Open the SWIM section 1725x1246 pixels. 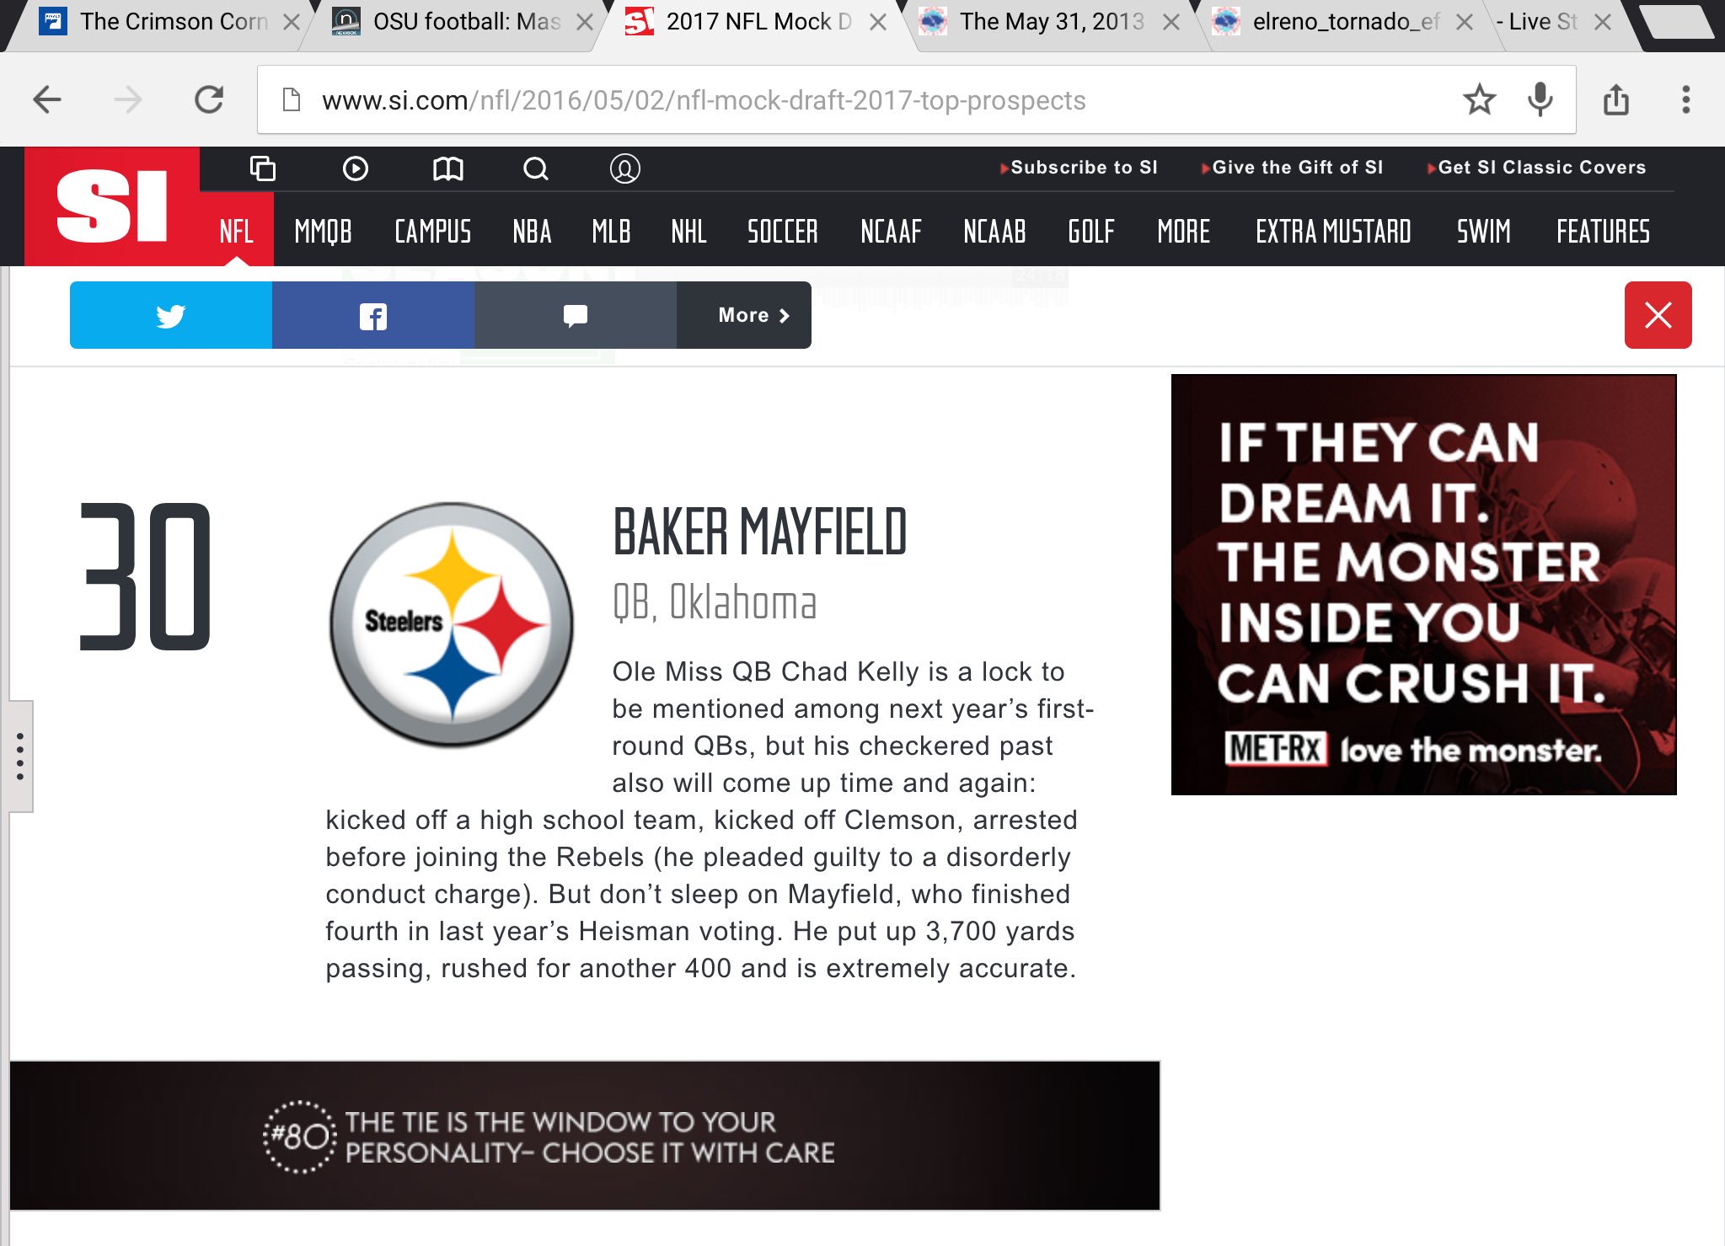pyautogui.click(x=1483, y=231)
